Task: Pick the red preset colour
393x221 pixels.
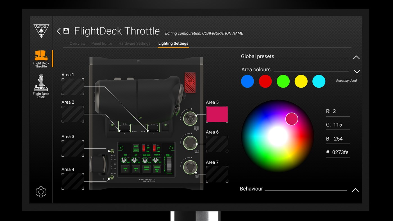Action: pyautogui.click(x=265, y=81)
